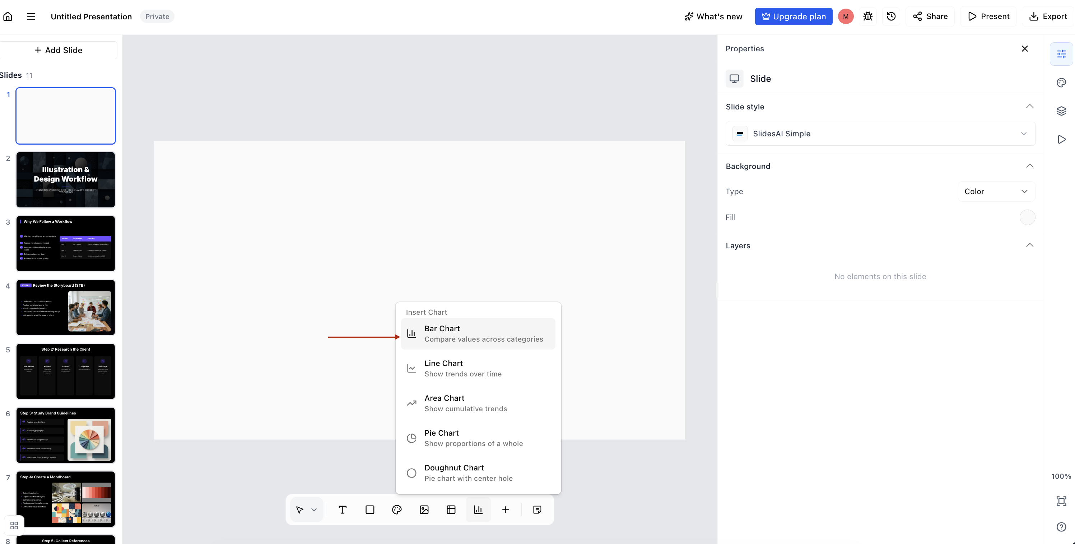Choose Pie Chart from Insert Chart menu
Viewport: 1075px width, 544px height.
(x=478, y=438)
